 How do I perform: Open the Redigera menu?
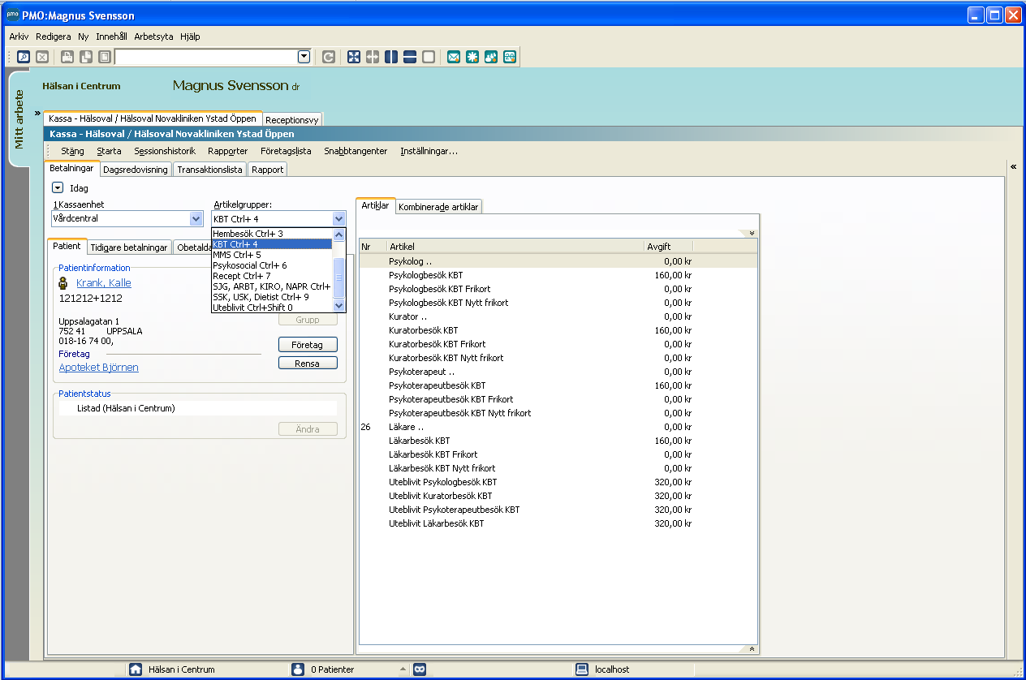(x=54, y=37)
